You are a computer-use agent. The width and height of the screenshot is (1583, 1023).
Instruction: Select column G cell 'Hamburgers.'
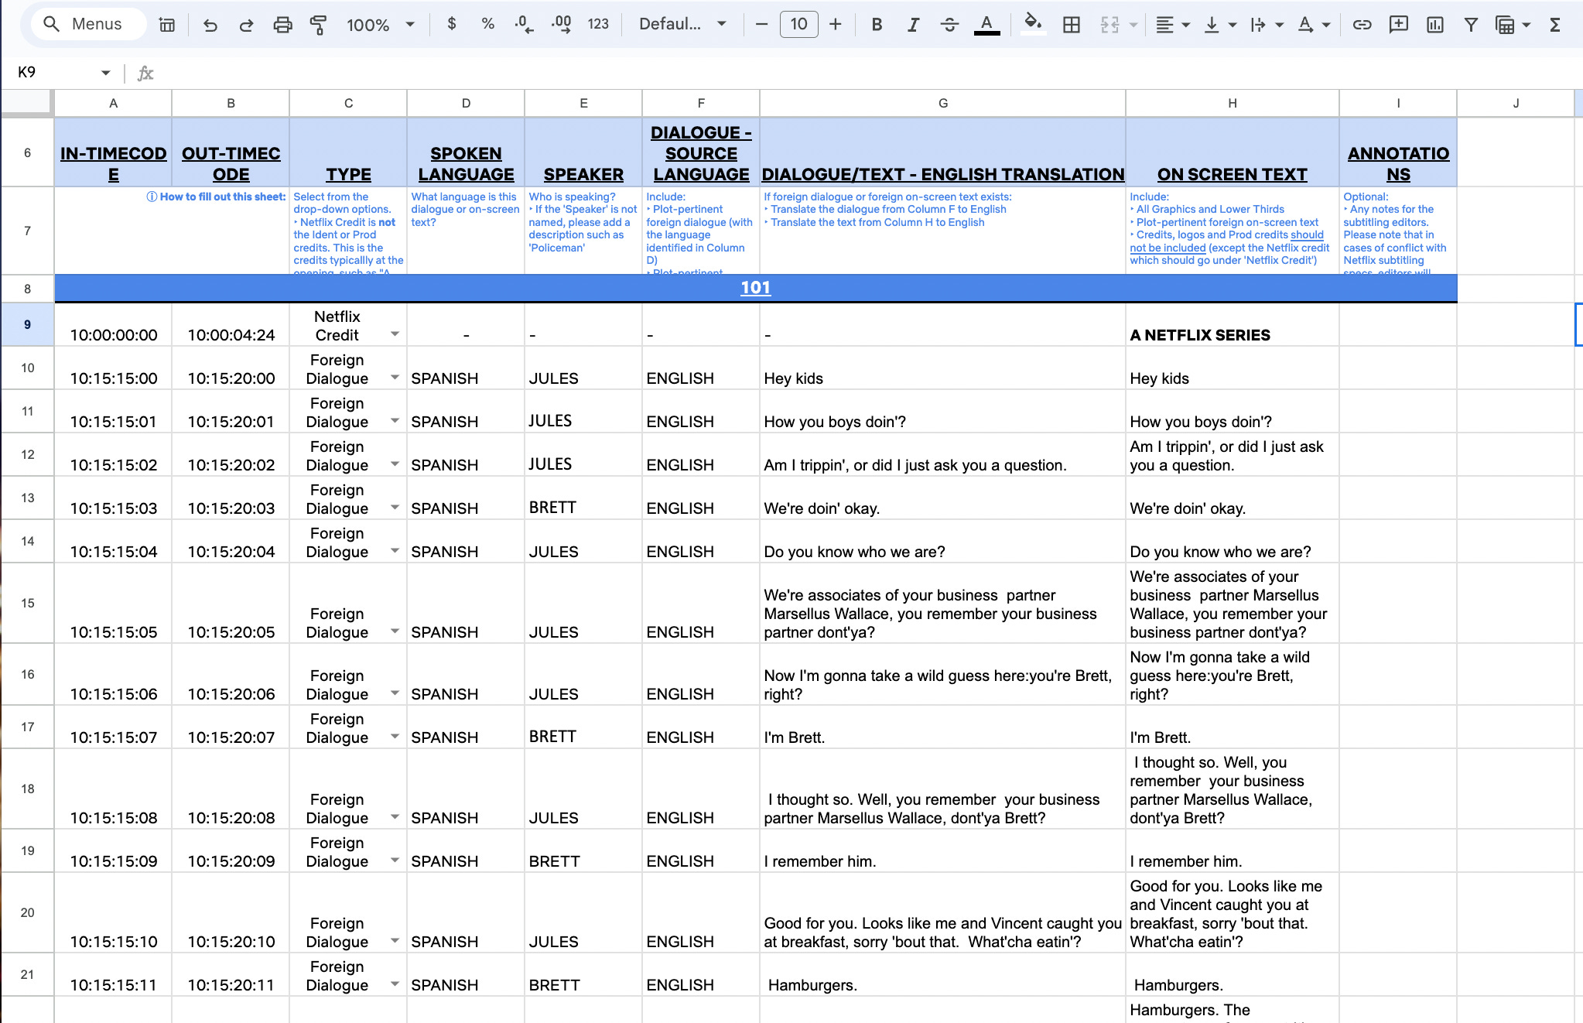942,974
